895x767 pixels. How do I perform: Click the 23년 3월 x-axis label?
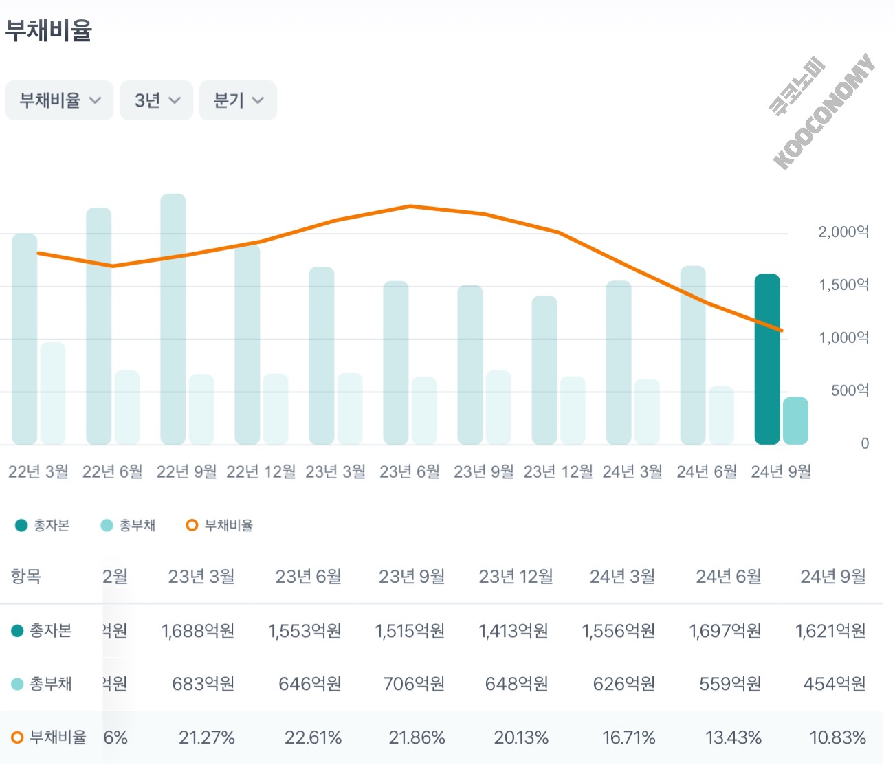coord(335,471)
